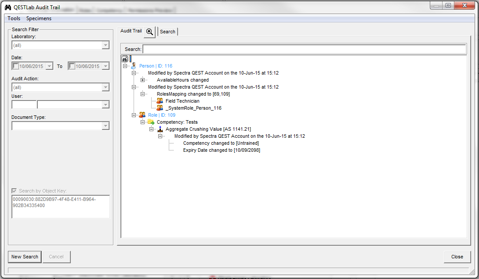
Task: Enable the start date checkbox
Action: click(x=16, y=66)
